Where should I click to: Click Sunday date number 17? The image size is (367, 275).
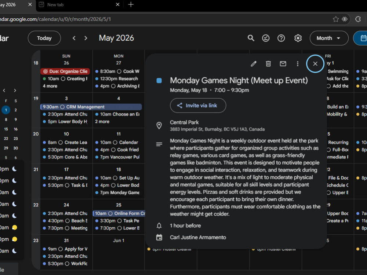coord(66,169)
